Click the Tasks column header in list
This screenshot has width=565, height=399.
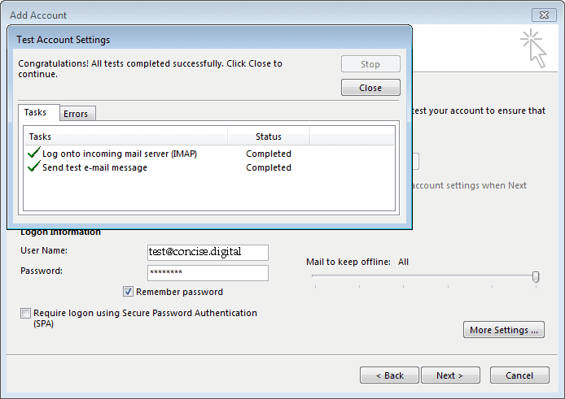[126, 137]
